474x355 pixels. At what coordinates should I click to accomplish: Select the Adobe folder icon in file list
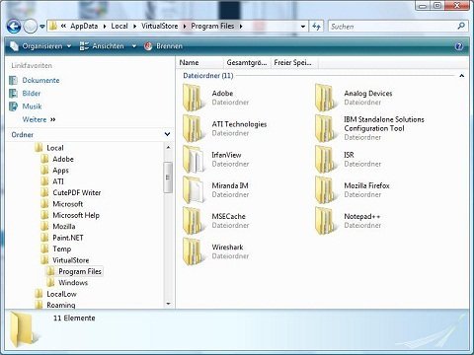194,98
